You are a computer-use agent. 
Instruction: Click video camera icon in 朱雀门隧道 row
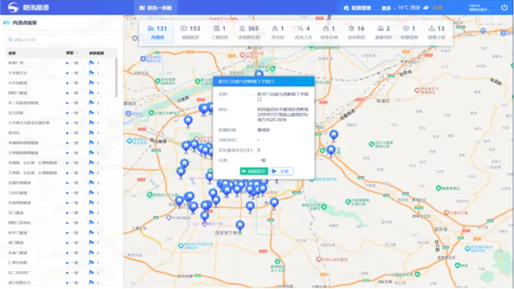[92, 252]
